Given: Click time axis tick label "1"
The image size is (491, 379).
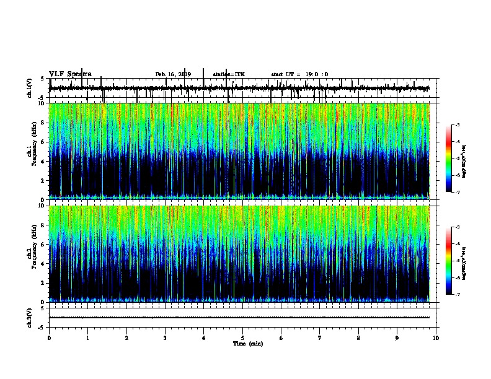Looking at the screenshot, I should point(87,338).
